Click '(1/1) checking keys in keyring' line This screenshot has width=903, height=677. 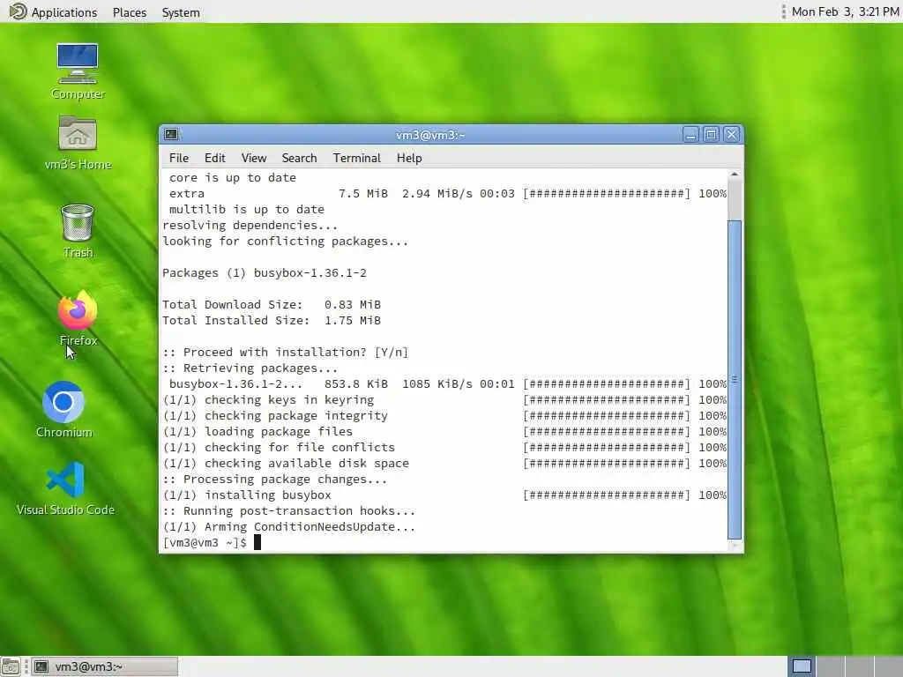[444, 400]
